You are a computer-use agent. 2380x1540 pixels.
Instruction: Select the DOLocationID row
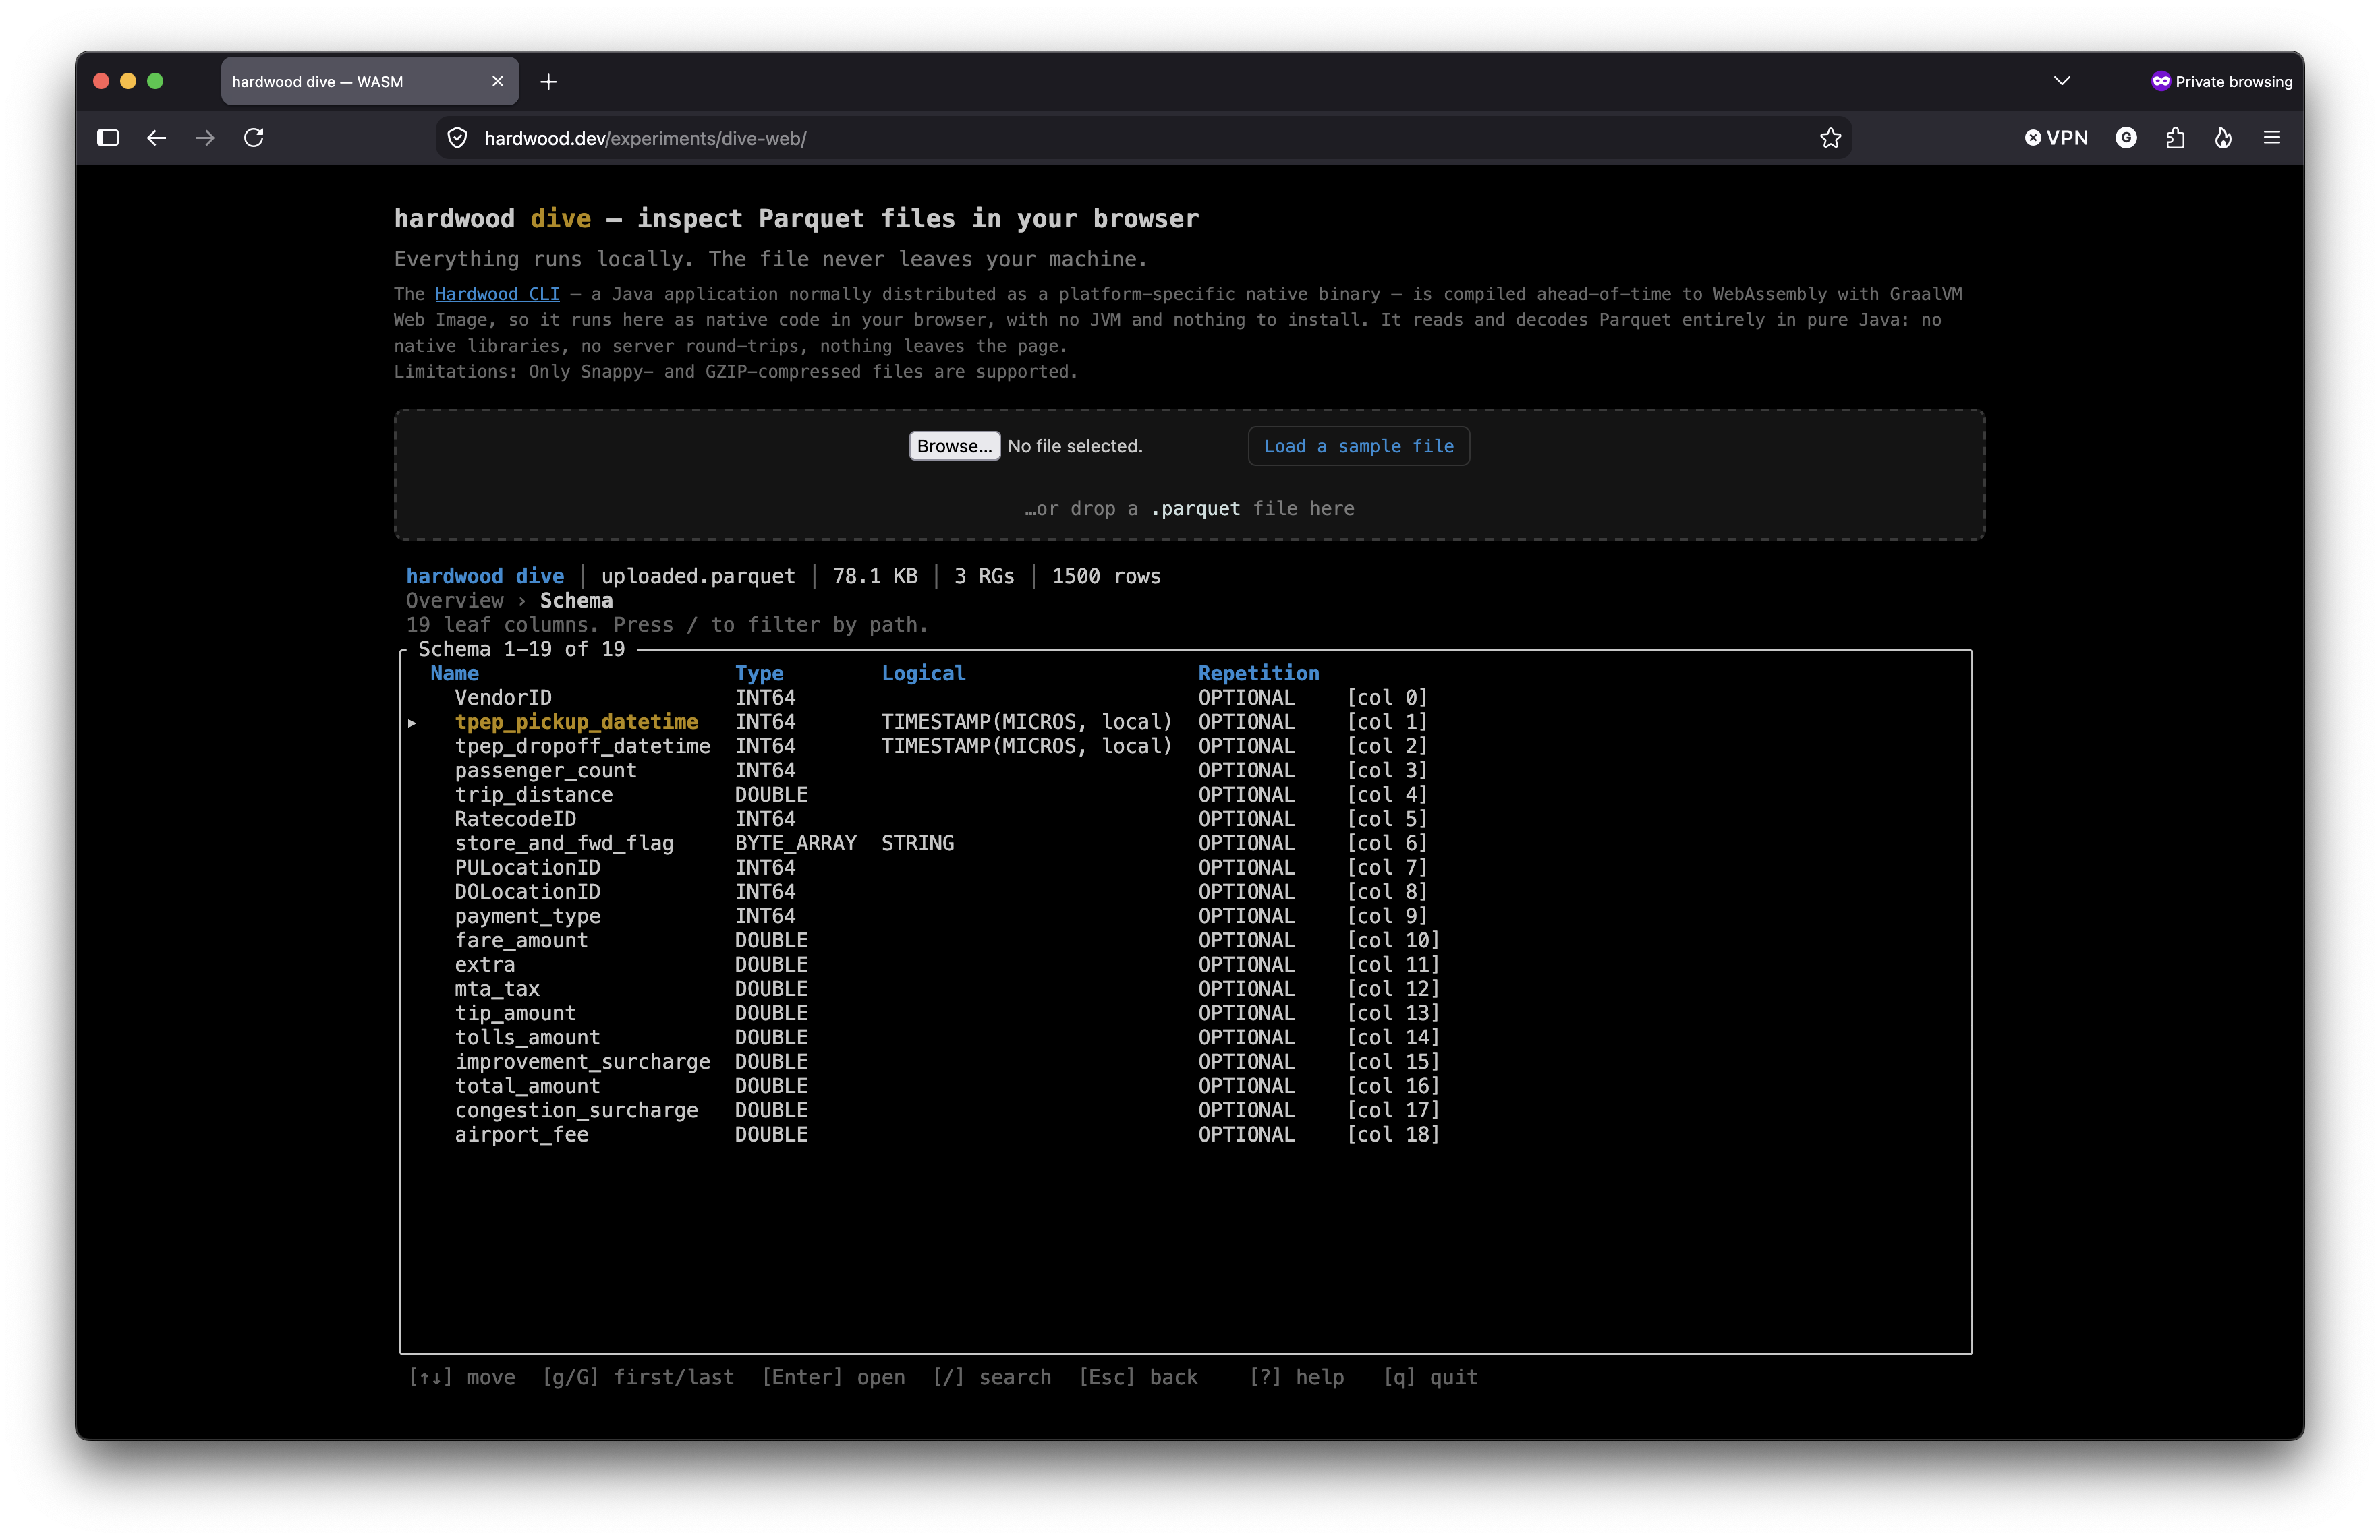1185,891
